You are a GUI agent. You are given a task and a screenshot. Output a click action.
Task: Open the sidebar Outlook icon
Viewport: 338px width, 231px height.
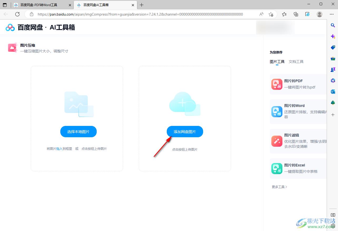click(x=333, y=92)
